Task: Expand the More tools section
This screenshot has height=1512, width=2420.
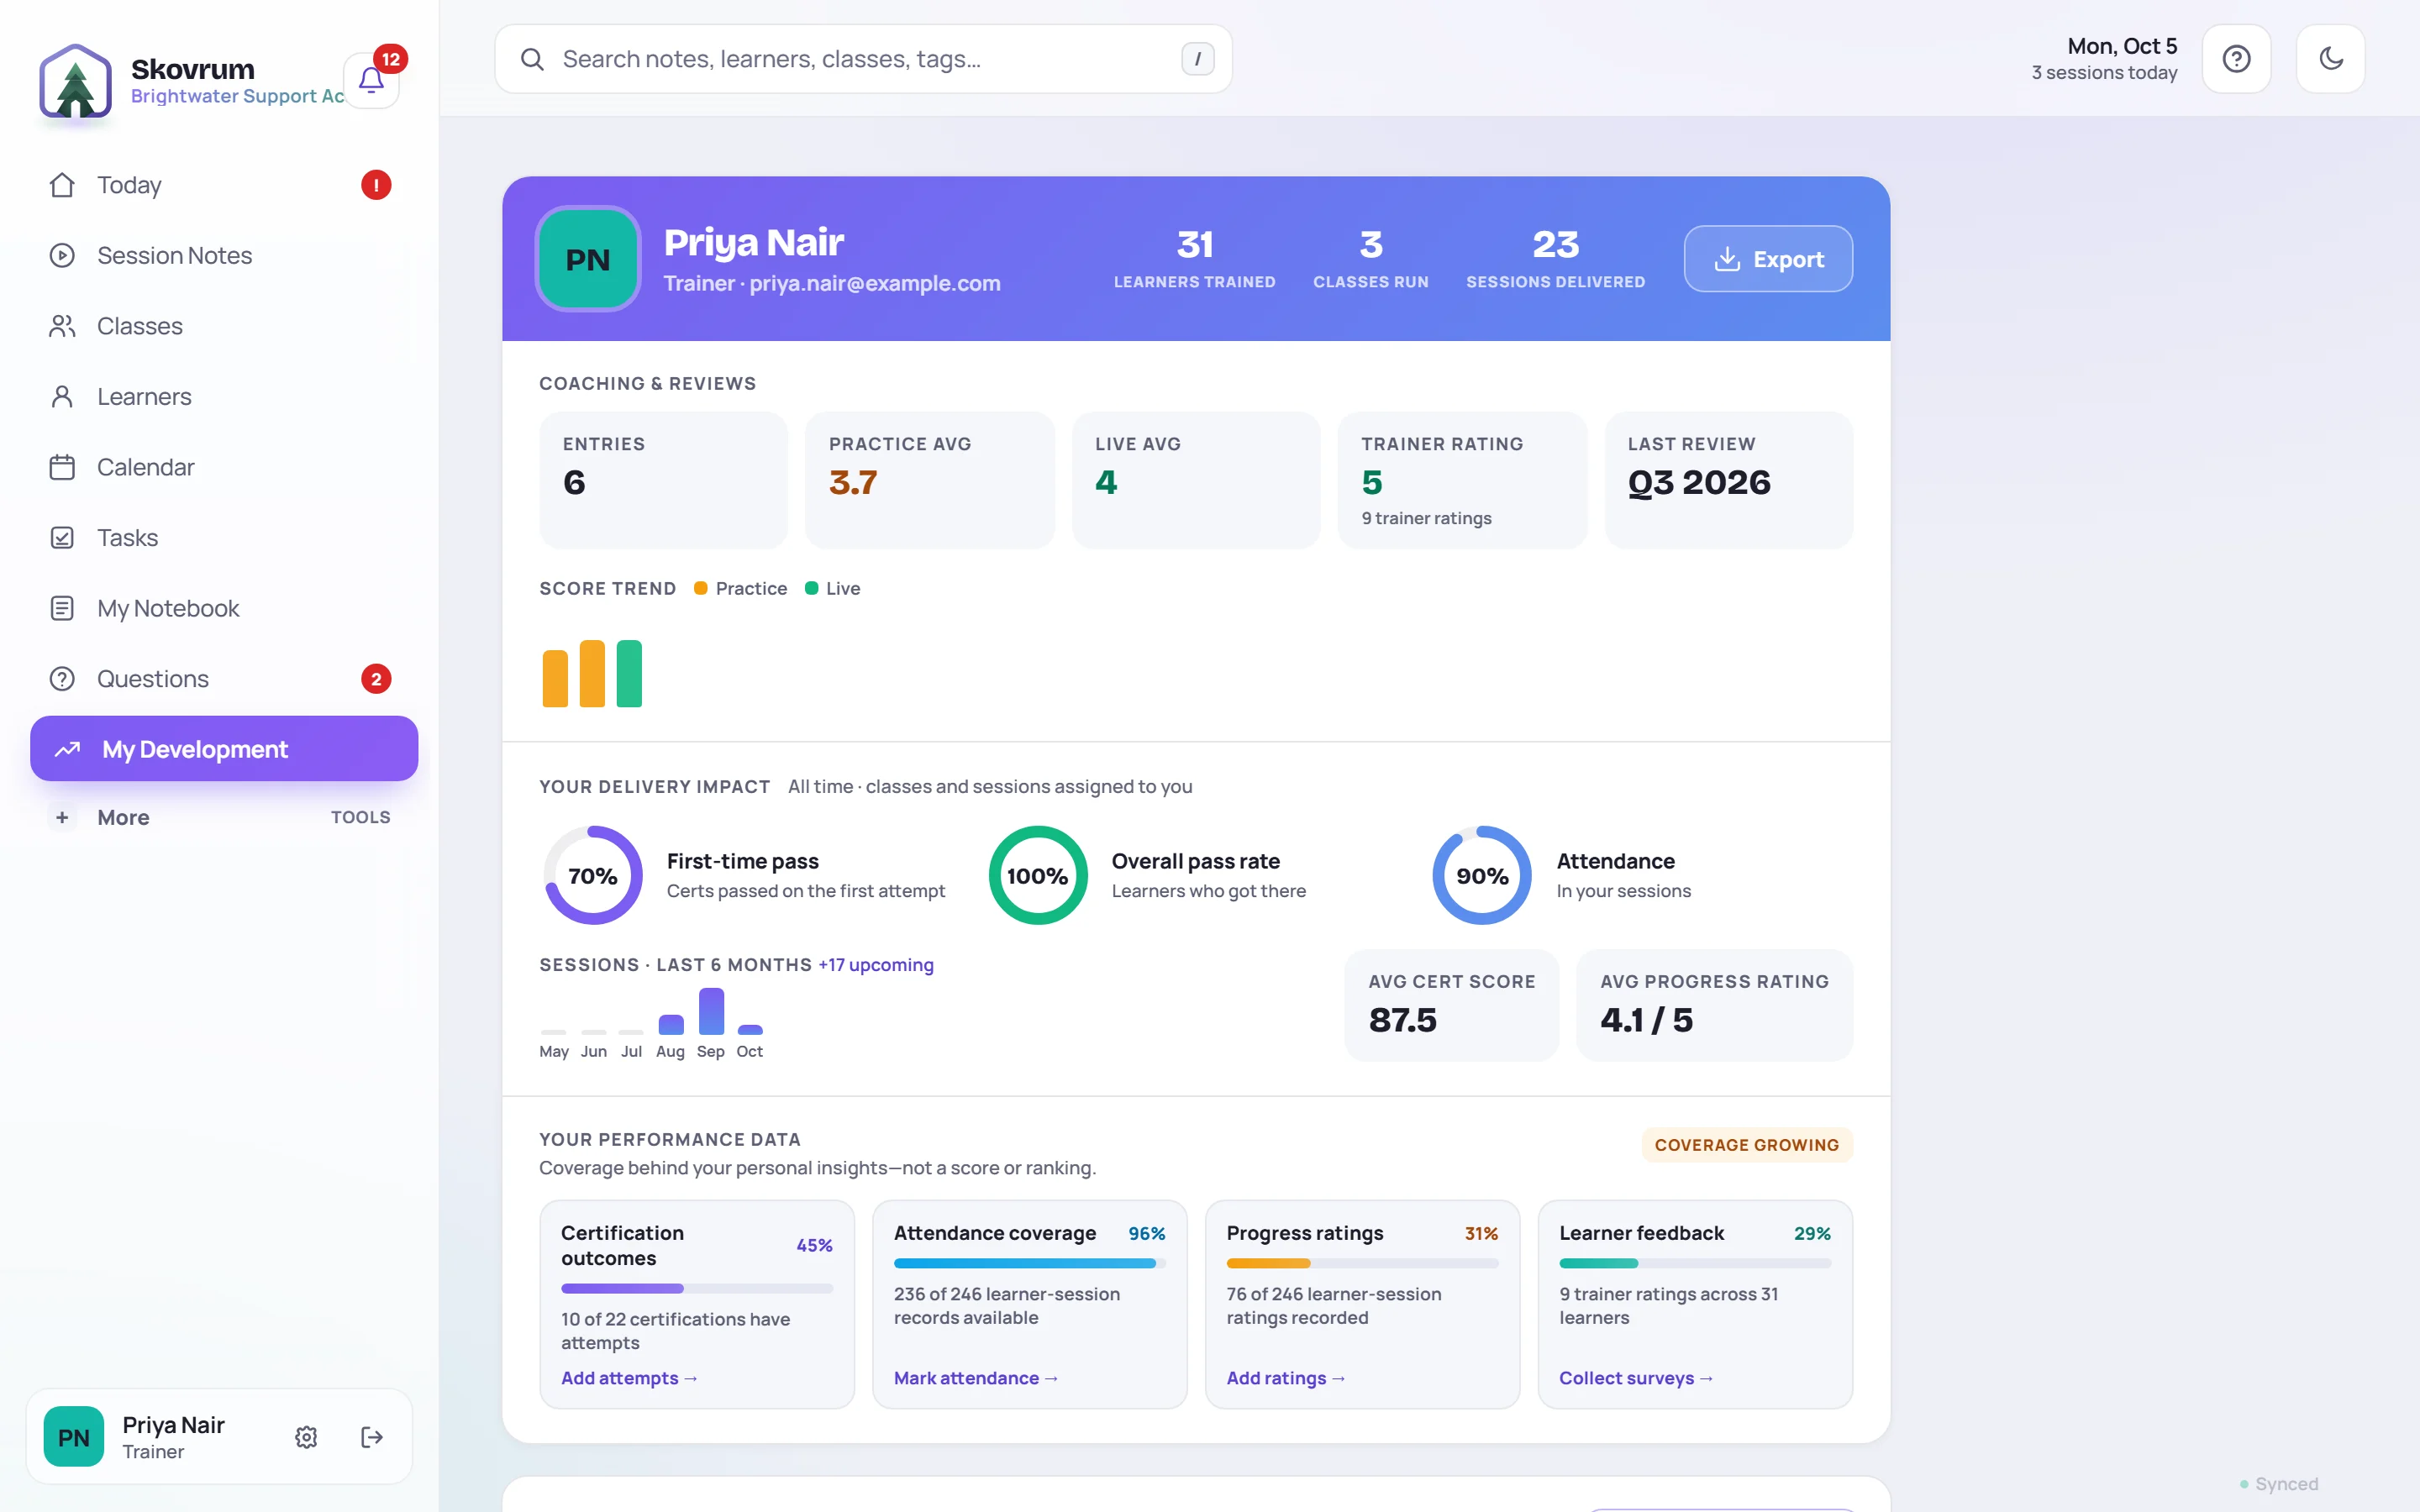Action: click(x=224, y=817)
